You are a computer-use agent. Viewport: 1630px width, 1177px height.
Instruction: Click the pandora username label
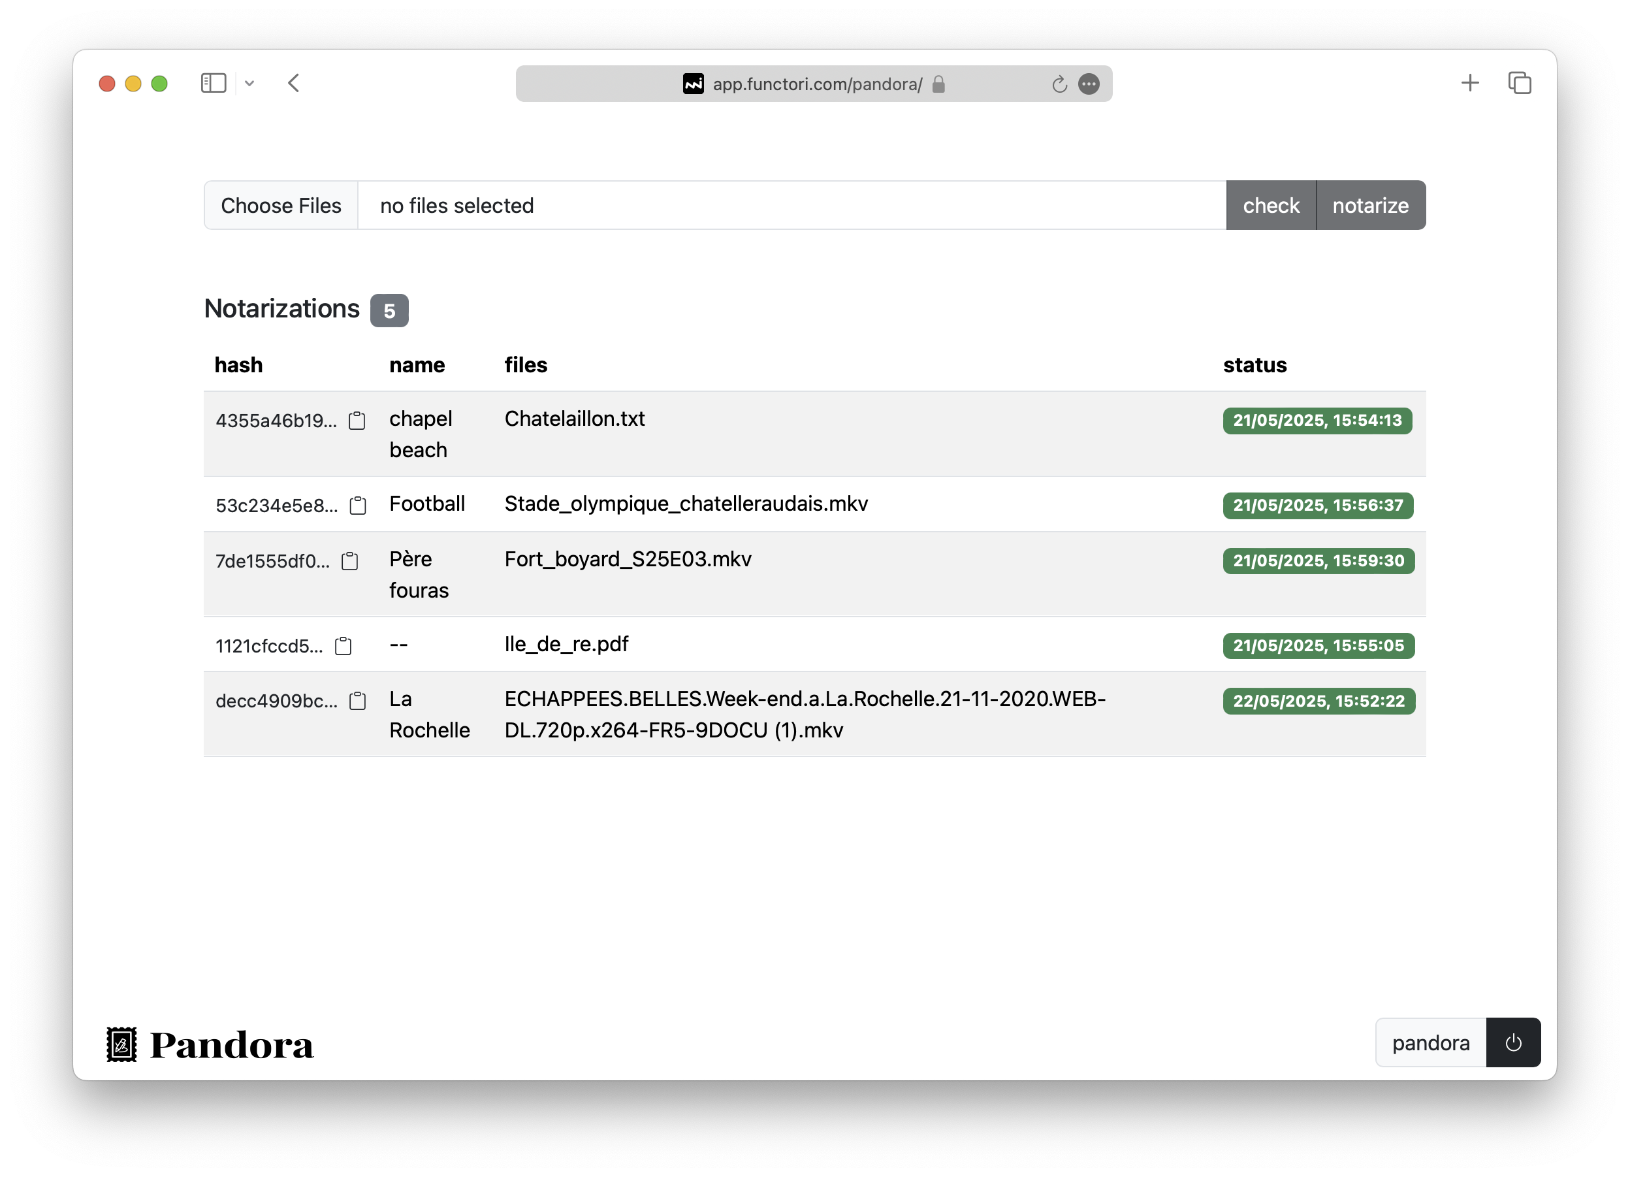[1430, 1042]
